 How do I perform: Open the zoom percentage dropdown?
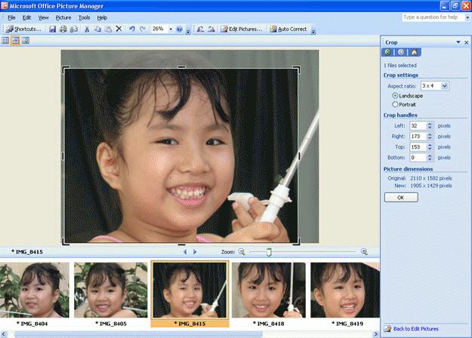pyautogui.click(x=168, y=29)
